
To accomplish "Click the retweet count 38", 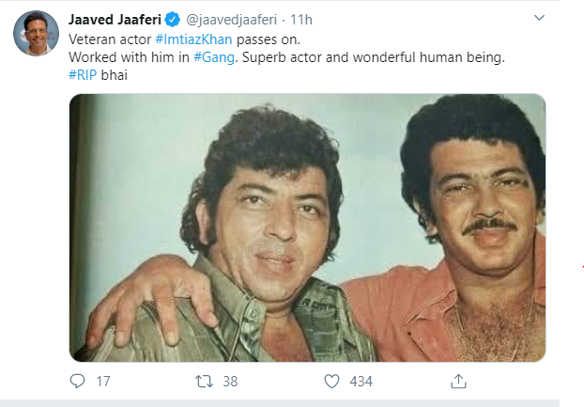I will [x=230, y=381].
